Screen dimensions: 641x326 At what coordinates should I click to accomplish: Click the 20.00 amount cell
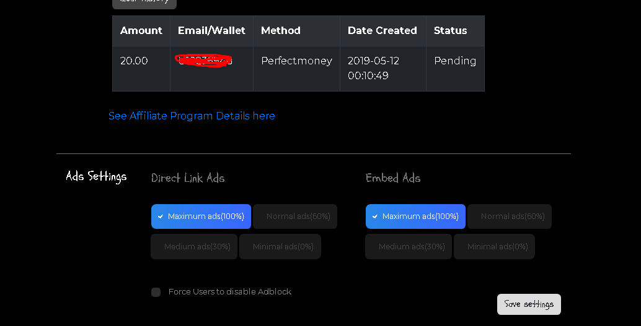(x=141, y=69)
